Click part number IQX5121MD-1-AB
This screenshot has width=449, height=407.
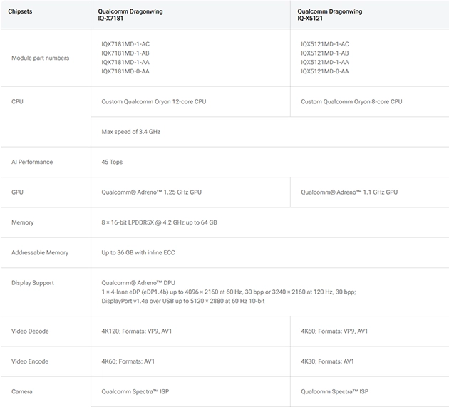click(324, 53)
